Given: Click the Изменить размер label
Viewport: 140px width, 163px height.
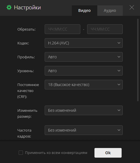Looking at the screenshot, I should click(x=27, y=113).
